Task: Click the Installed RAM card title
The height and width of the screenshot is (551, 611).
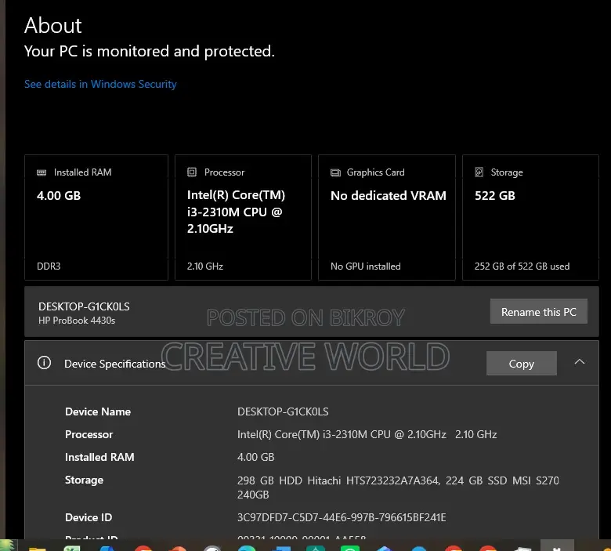Action: click(x=82, y=172)
